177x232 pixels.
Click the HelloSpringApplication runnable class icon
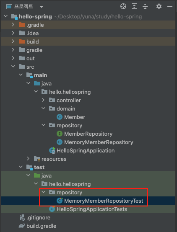tap(52, 150)
